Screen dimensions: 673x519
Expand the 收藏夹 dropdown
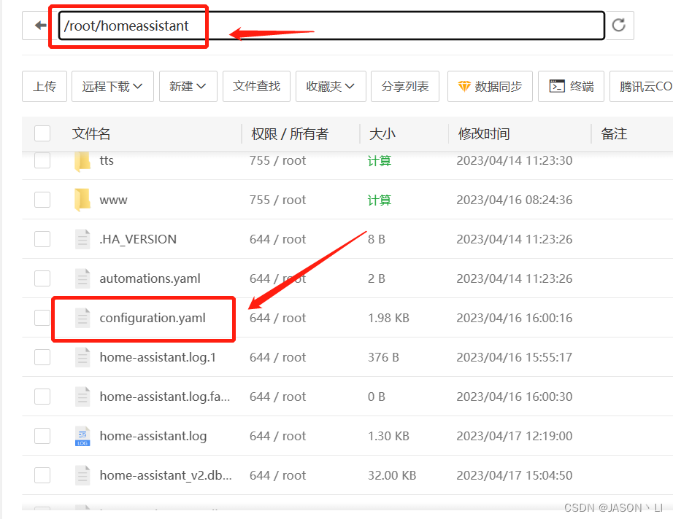click(331, 87)
